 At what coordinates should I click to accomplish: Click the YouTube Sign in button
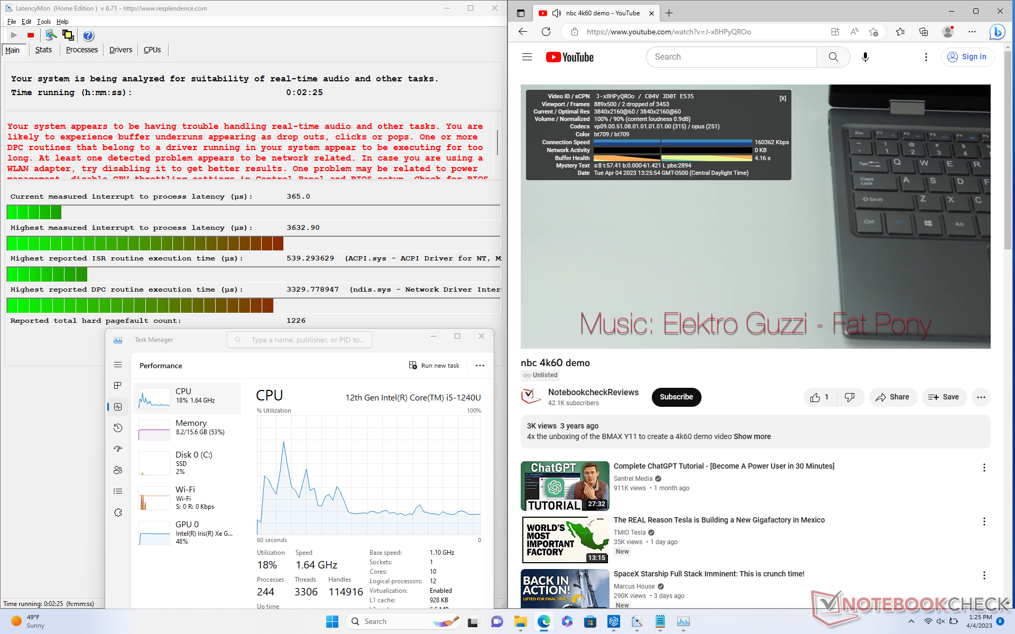click(967, 57)
